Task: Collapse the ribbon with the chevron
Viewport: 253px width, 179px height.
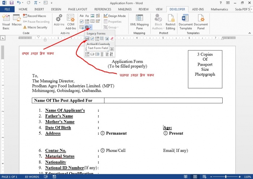Action: [249, 33]
